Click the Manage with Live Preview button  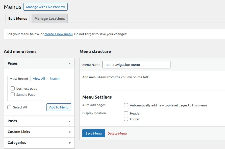[x=45, y=7]
